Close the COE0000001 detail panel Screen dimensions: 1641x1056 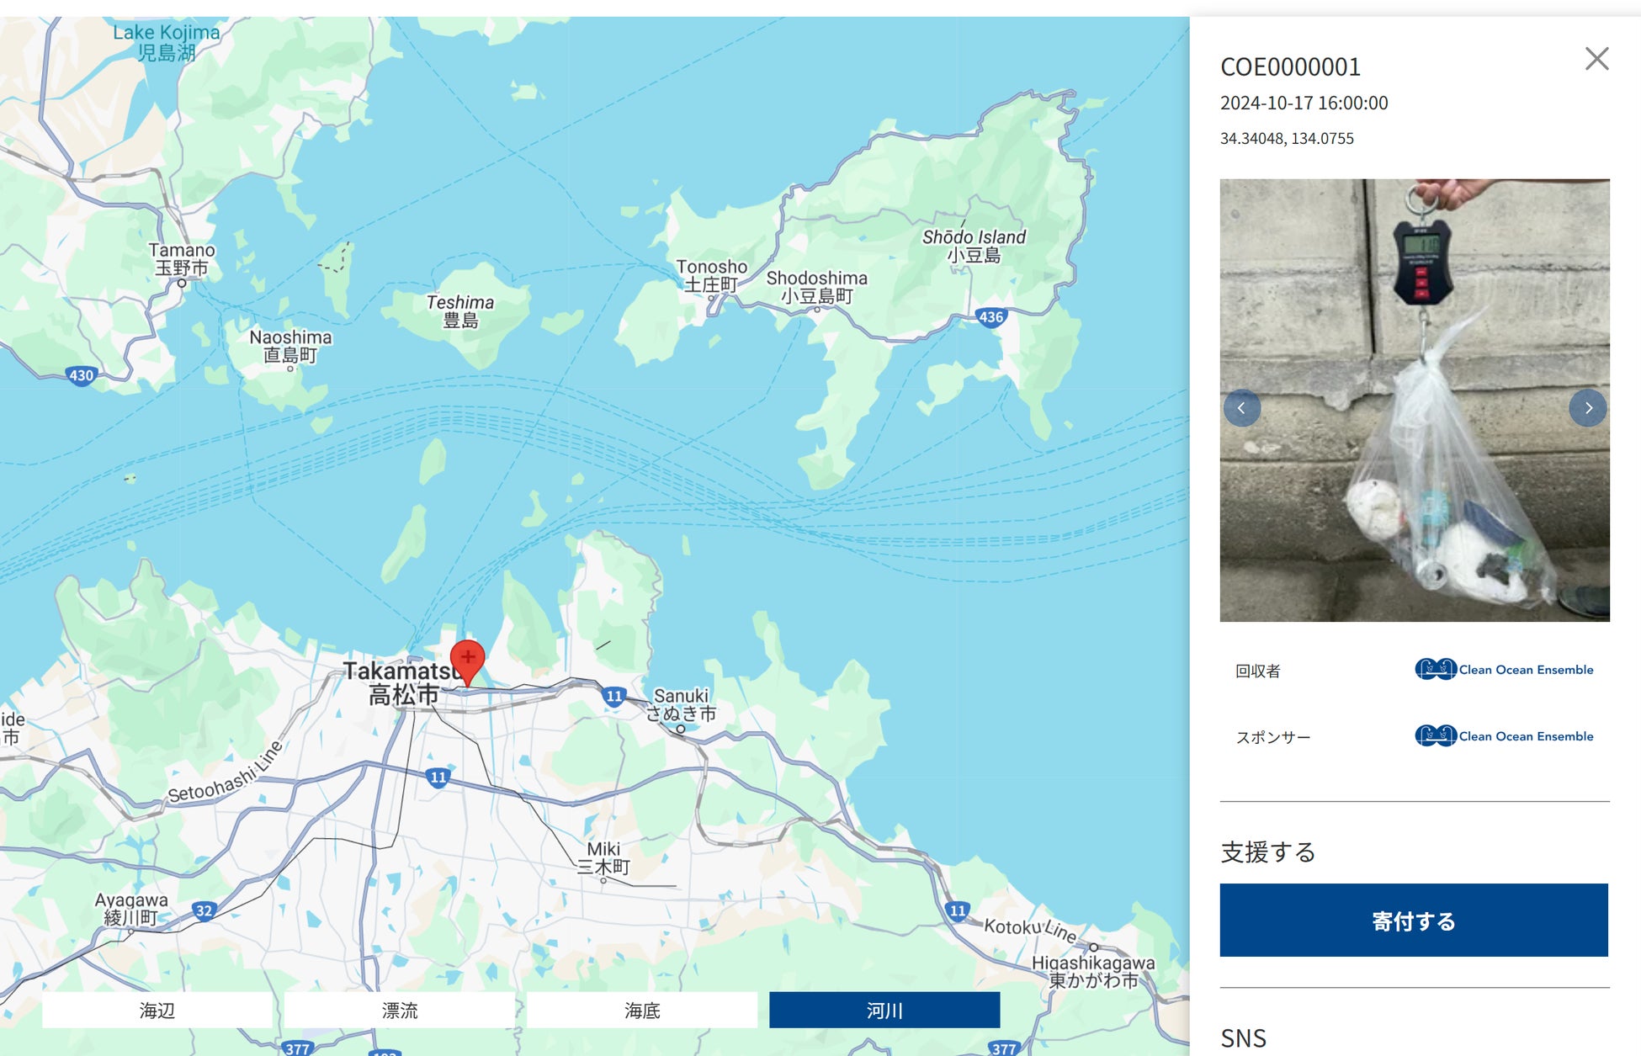[x=1596, y=59]
